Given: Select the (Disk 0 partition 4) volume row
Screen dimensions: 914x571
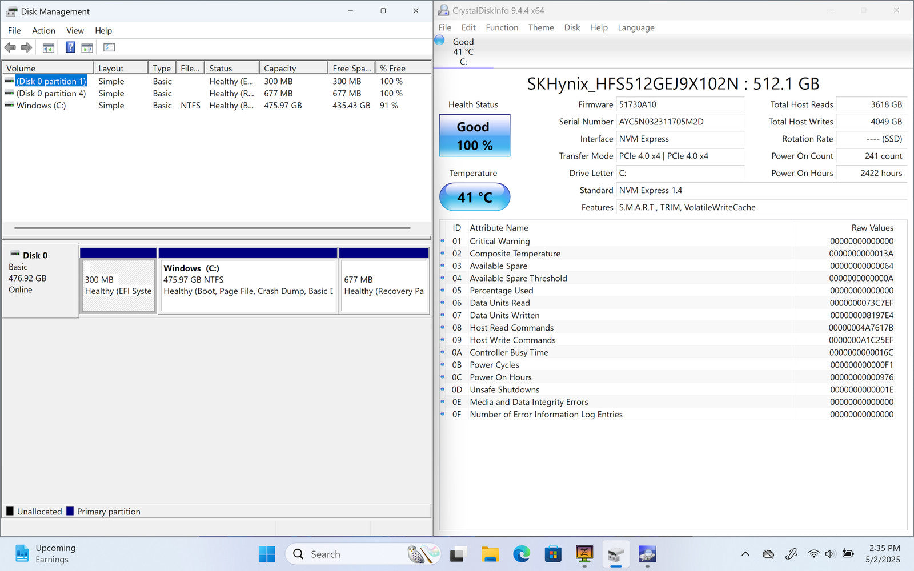Looking at the screenshot, I should (217, 93).
